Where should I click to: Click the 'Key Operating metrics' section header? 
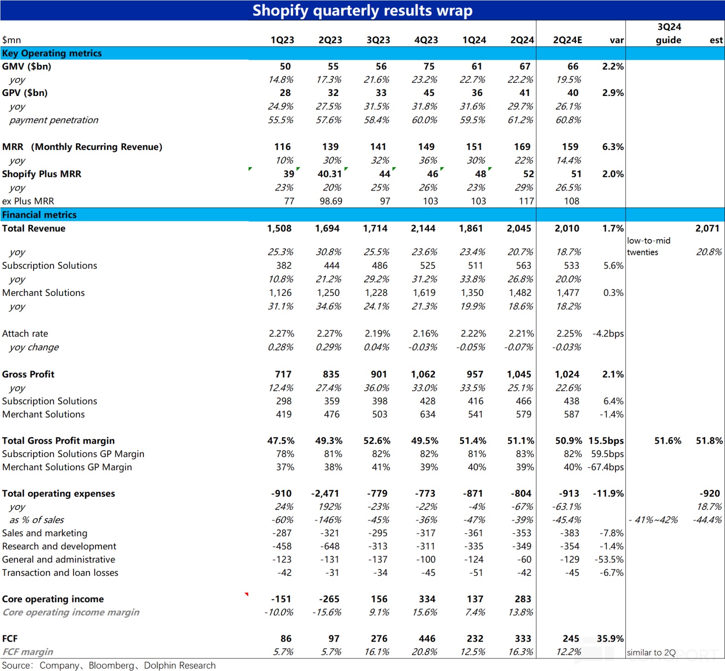[52, 53]
